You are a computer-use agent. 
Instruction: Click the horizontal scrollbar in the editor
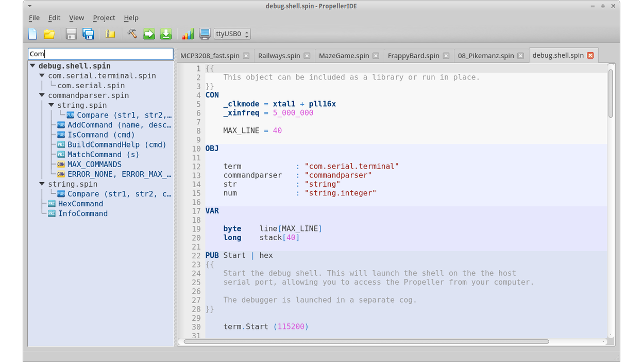click(366, 341)
